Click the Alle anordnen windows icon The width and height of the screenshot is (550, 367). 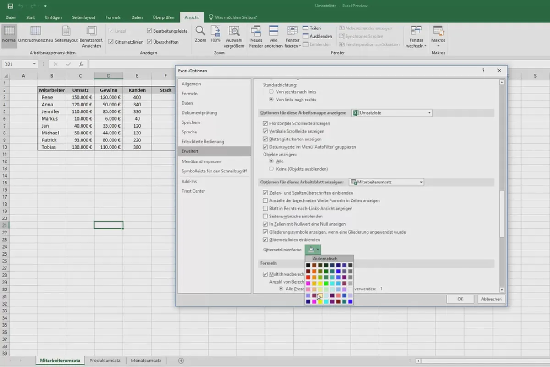[274, 31]
